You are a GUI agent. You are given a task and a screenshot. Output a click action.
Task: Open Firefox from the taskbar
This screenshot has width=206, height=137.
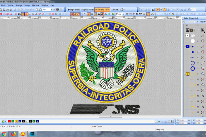pyautogui.click(x=13, y=134)
